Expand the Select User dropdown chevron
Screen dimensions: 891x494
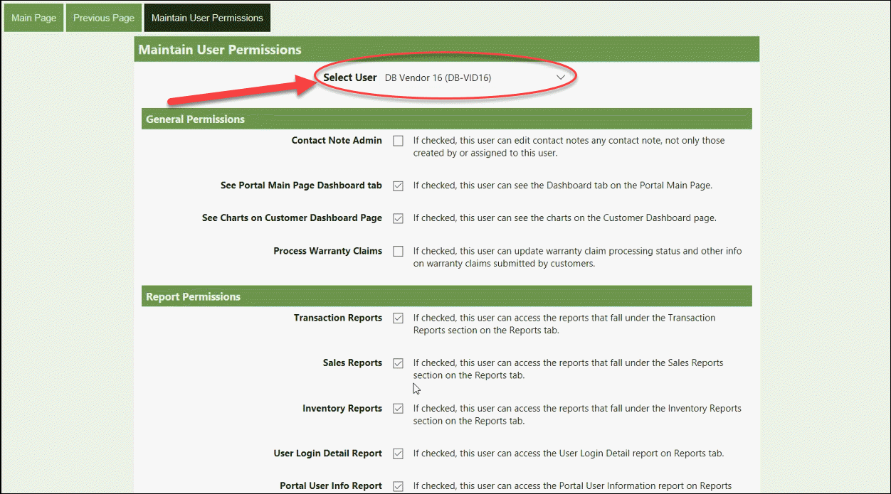pyautogui.click(x=560, y=77)
